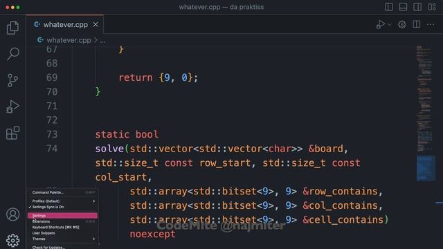Viewport: 443px width, 249px height.
Task: Select Settings in the Manage menu
Action: click(x=62, y=216)
